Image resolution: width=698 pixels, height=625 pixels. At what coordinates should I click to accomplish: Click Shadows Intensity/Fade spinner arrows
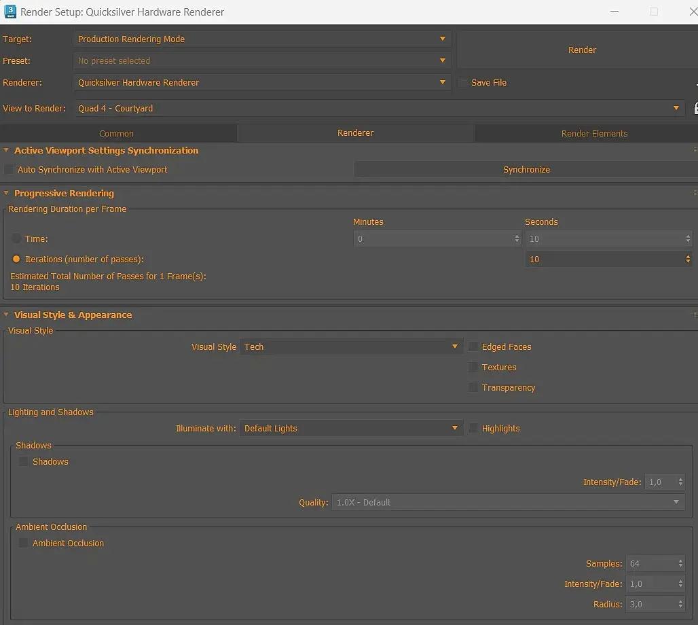point(680,482)
